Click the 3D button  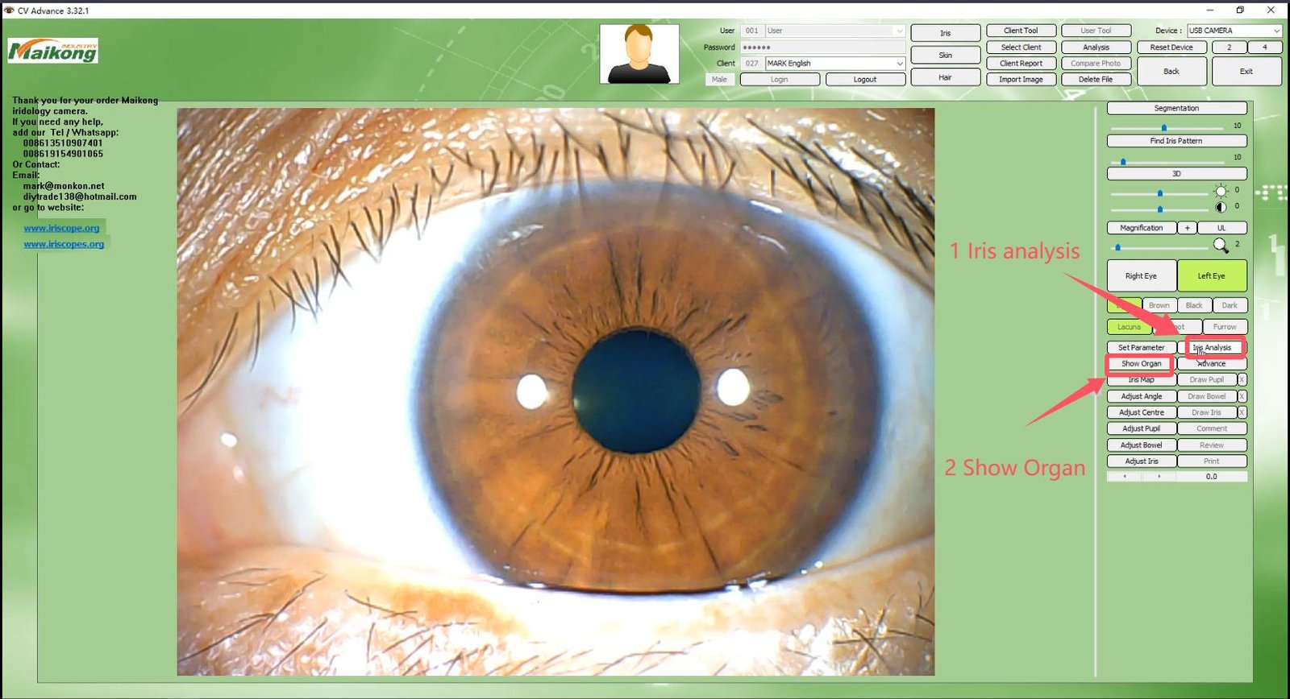pos(1176,174)
